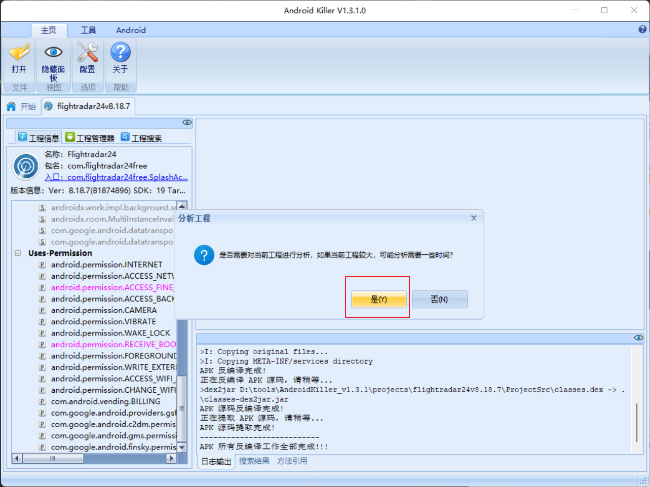650x487 pixels.
Task: Switch to the Android ribbon tab
Action: tap(130, 30)
